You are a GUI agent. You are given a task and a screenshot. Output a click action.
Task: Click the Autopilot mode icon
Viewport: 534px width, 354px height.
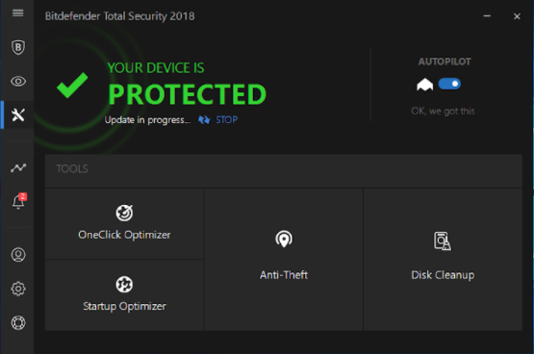[424, 85]
